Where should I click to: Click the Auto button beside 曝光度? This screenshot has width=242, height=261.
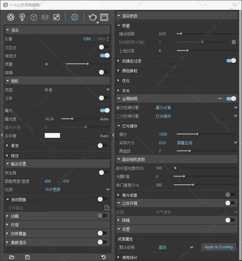coord(104,119)
